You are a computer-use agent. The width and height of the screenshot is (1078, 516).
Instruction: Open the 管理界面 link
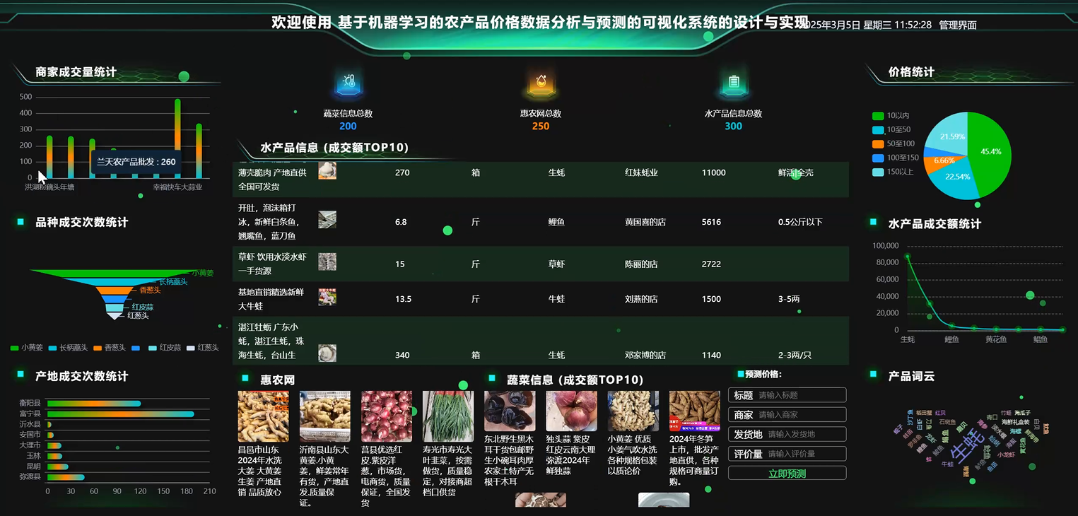[x=958, y=25]
